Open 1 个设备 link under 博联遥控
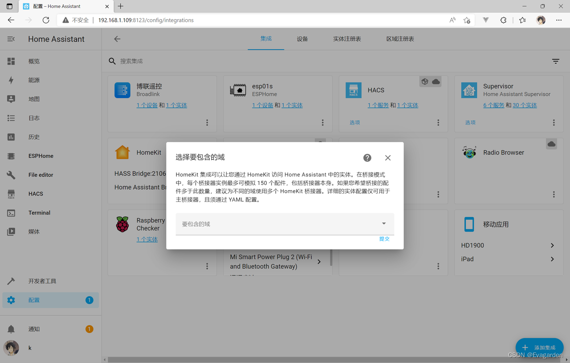 [147, 105]
